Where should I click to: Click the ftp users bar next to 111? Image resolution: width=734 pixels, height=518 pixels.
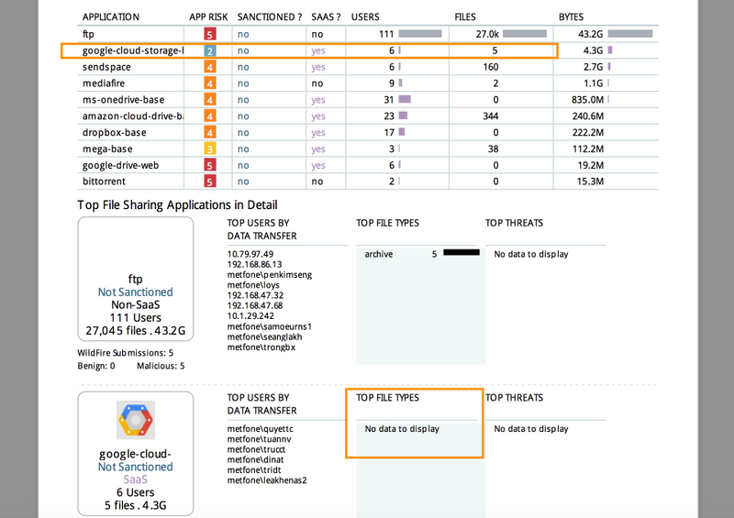click(420, 34)
